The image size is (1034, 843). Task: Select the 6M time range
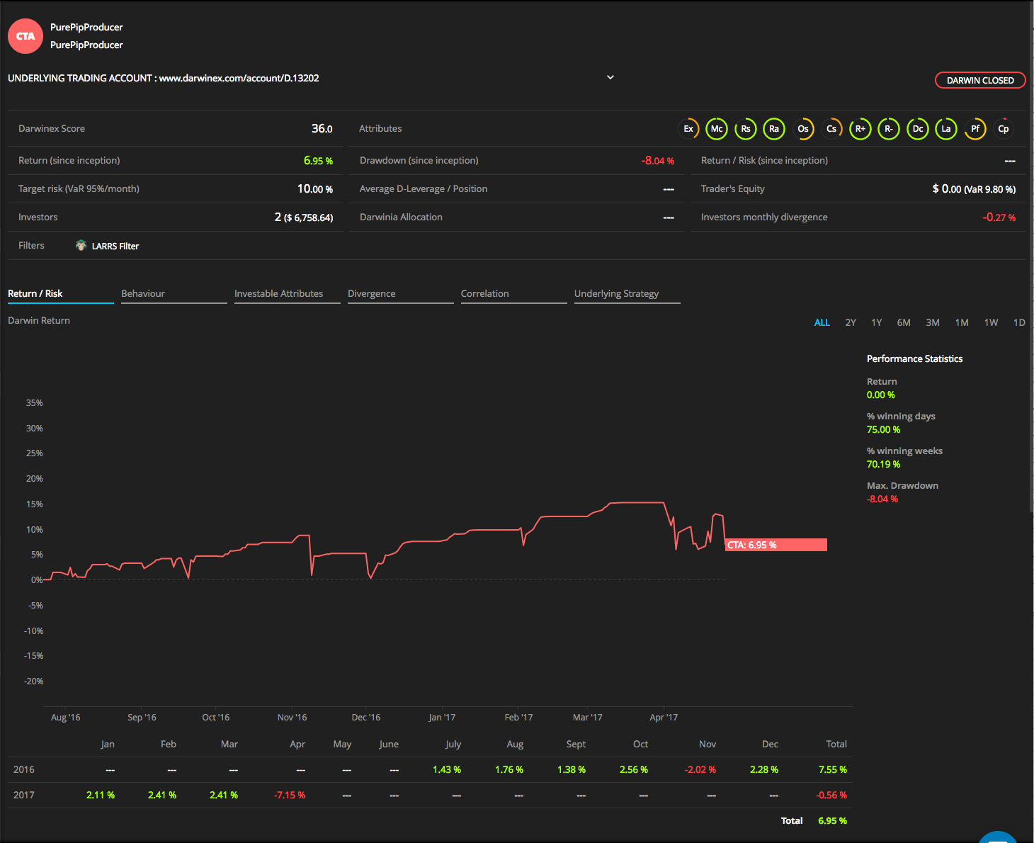pyautogui.click(x=904, y=322)
